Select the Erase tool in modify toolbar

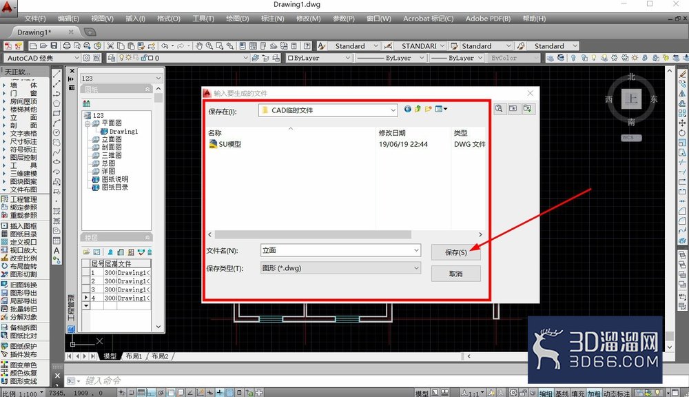682,74
